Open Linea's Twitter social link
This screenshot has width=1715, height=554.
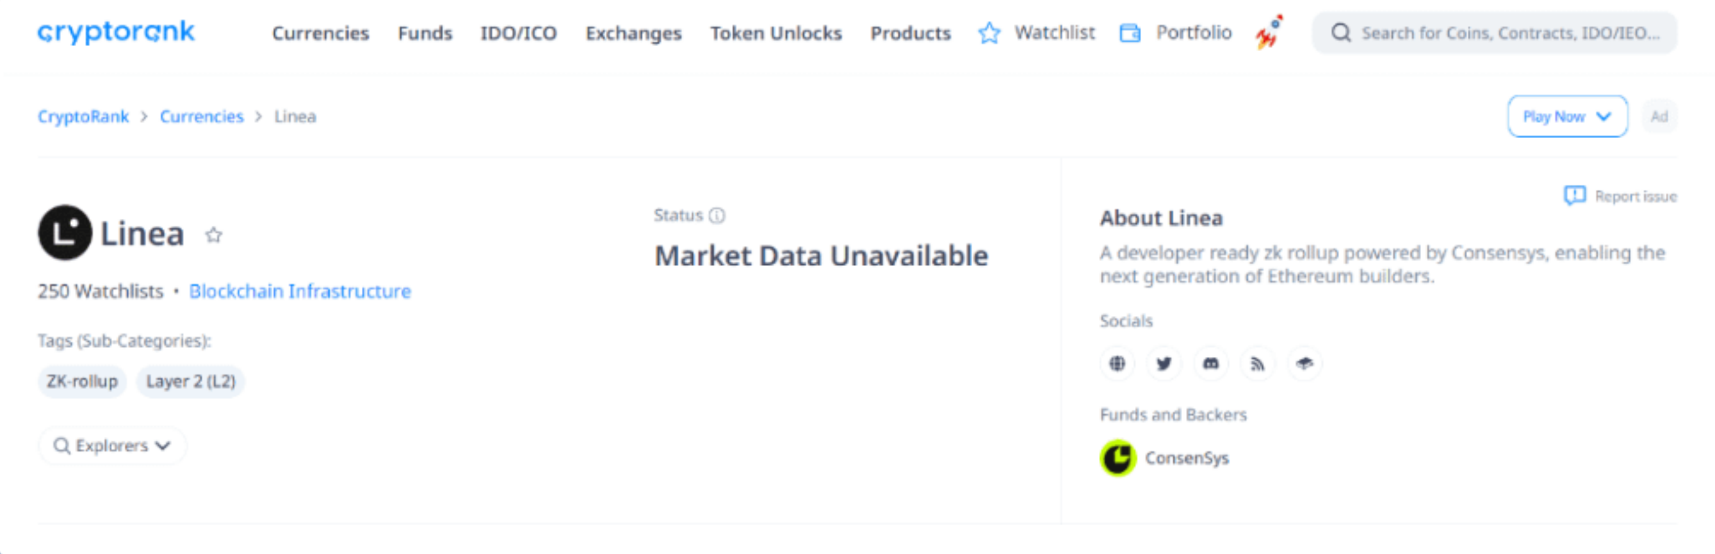tap(1164, 363)
